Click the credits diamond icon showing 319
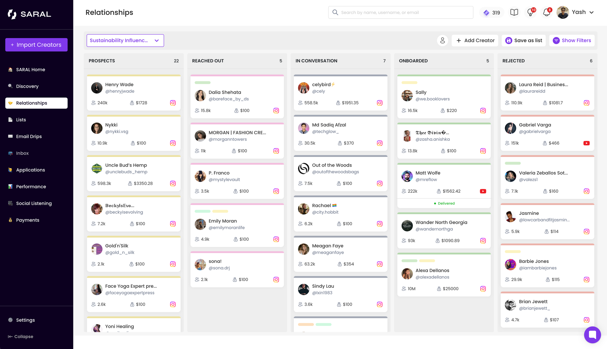The height and width of the screenshot is (349, 607). click(x=486, y=13)
